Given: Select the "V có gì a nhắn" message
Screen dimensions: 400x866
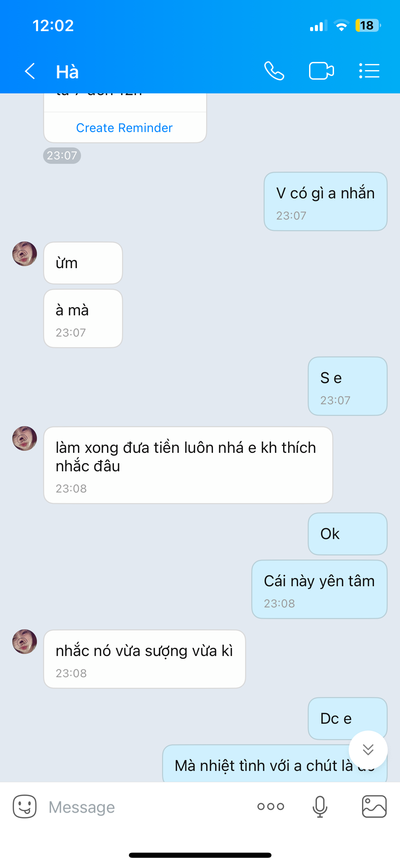Looking at the screenshot, I should (325, 201).
